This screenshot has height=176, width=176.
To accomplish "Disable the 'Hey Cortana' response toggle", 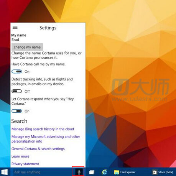I will click(17, 111).
